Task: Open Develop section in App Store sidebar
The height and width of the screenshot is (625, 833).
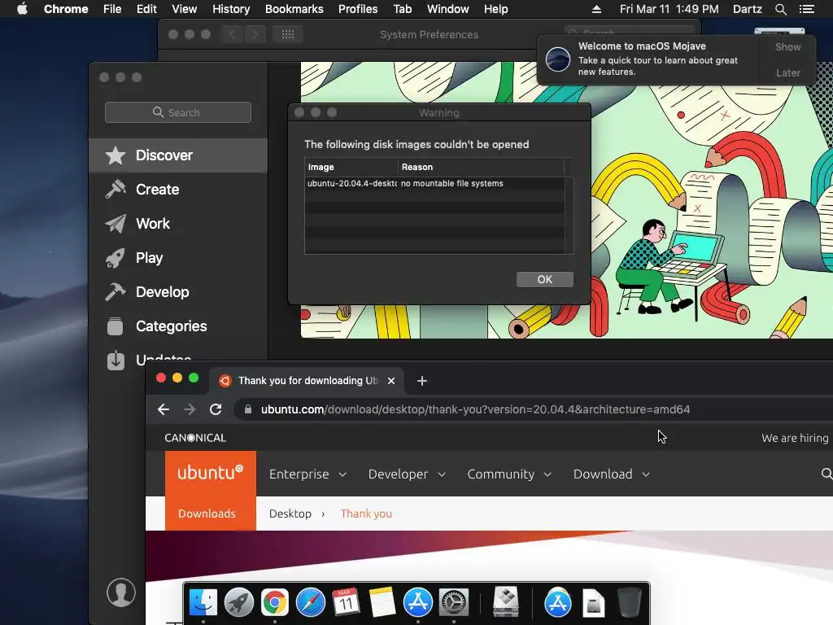Action: coord(178,292)
